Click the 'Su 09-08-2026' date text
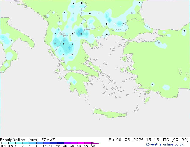 [x=126, y=140]
